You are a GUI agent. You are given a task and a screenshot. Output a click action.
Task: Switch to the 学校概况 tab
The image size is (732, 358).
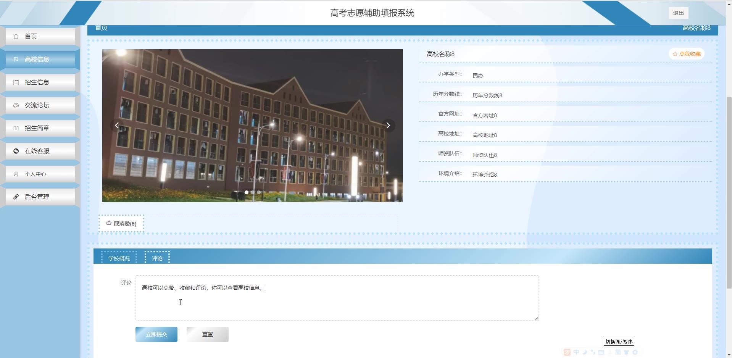[119, 258]
